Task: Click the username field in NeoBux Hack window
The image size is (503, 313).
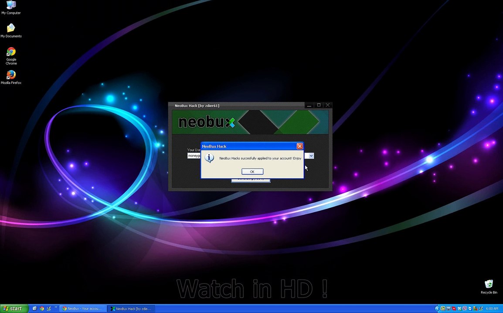Action: pyautogui.click(x=194, y=156)
